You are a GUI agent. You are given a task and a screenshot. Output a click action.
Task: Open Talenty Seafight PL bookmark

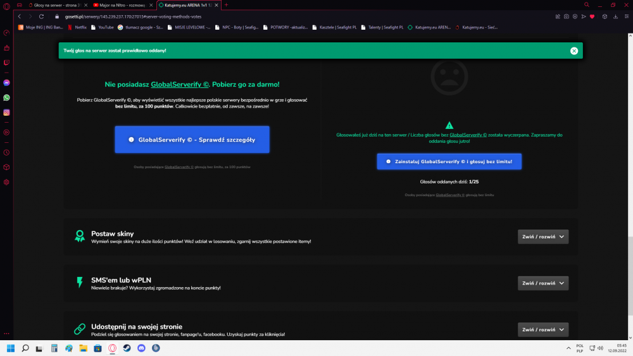tap(382, 27)
